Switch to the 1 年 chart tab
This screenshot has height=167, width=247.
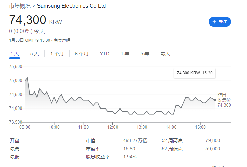(125, 54)
